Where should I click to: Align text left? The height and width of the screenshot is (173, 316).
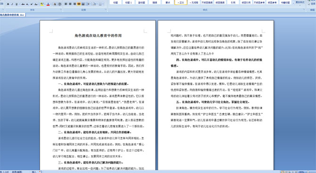66,4
